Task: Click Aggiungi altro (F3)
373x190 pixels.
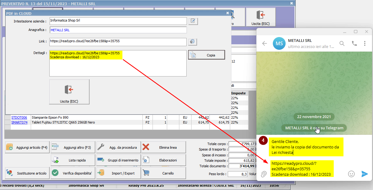Action: tap(73, 148)
